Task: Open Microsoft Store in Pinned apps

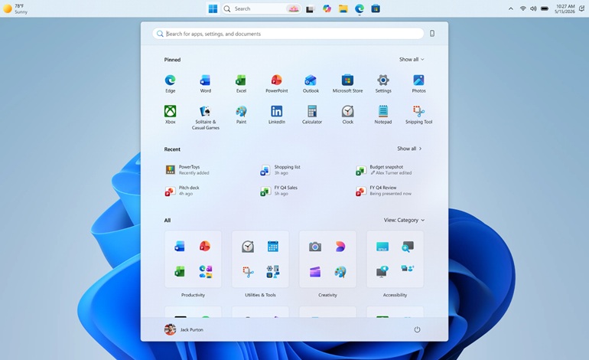Action: click(347, 83)
